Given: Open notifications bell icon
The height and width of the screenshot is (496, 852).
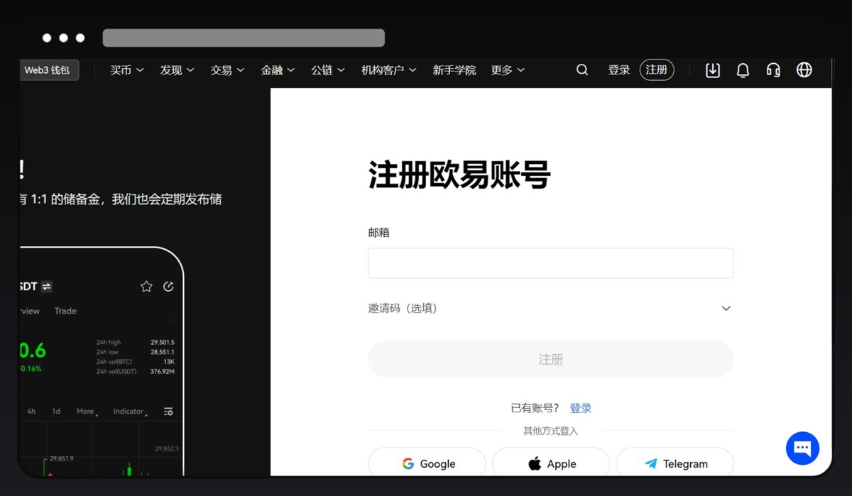Looking at the screenshot, I should 743,70.
